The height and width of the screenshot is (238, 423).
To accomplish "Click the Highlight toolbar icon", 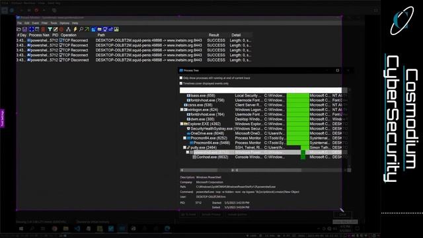I will pos(56,29).
